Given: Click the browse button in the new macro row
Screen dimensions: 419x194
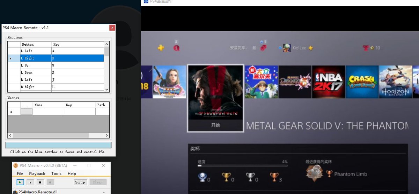Looking at the screenshot, I should 27,112.
